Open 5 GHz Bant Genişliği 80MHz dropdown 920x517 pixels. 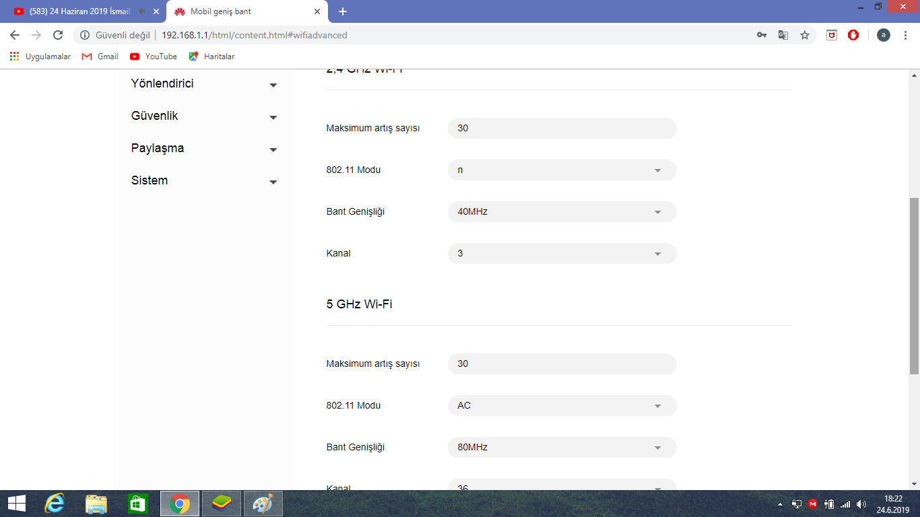[562, 448]
